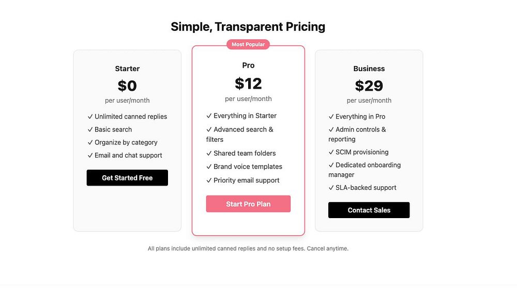Click the Contact Sales button
Image resolution: width=517 pixels, height=297 pixels.
[369, 210]
